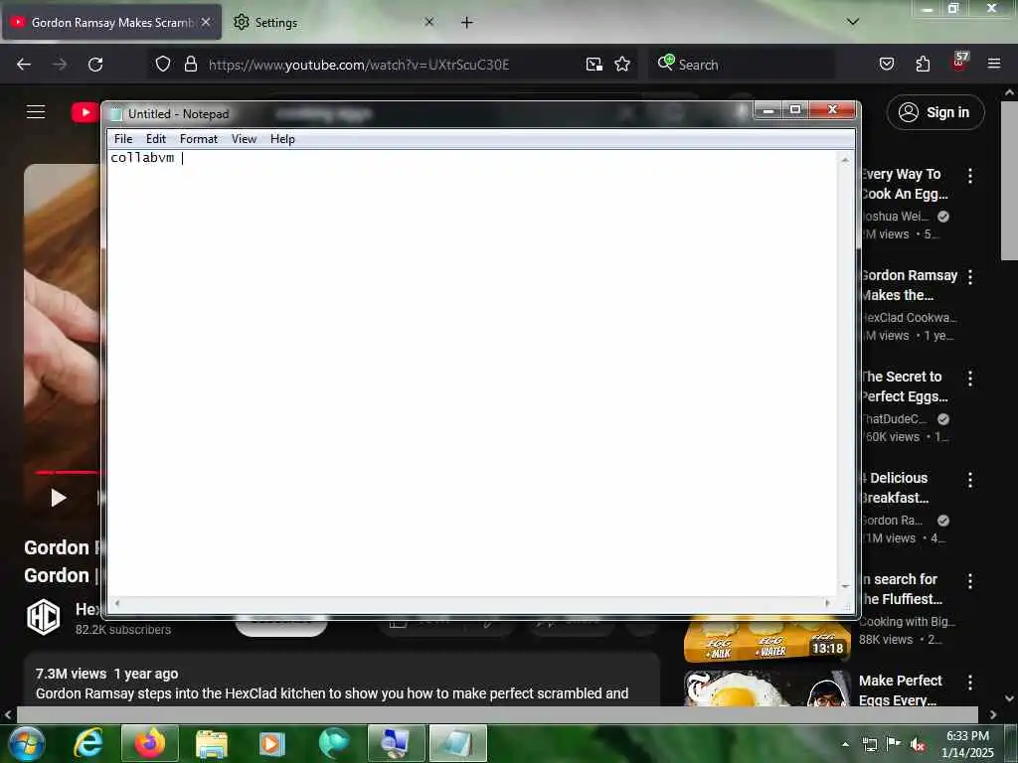Open a new Firefox tab
Viewport: 1018px width, 763px height.
click(x=467, y=23)
